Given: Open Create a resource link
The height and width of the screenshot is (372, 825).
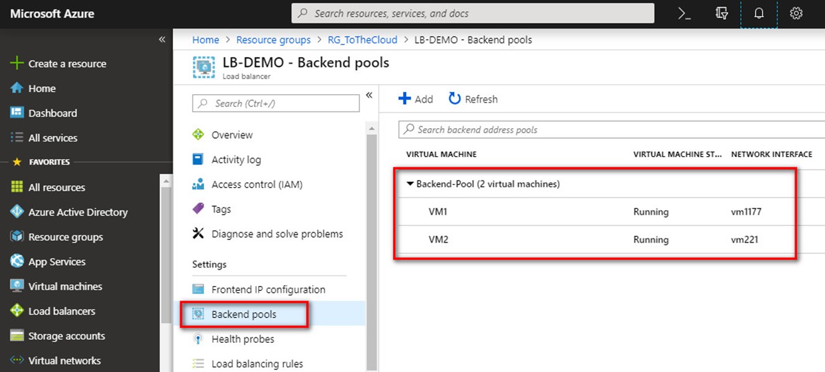Looking at the screenshot, I should [67, 64].
